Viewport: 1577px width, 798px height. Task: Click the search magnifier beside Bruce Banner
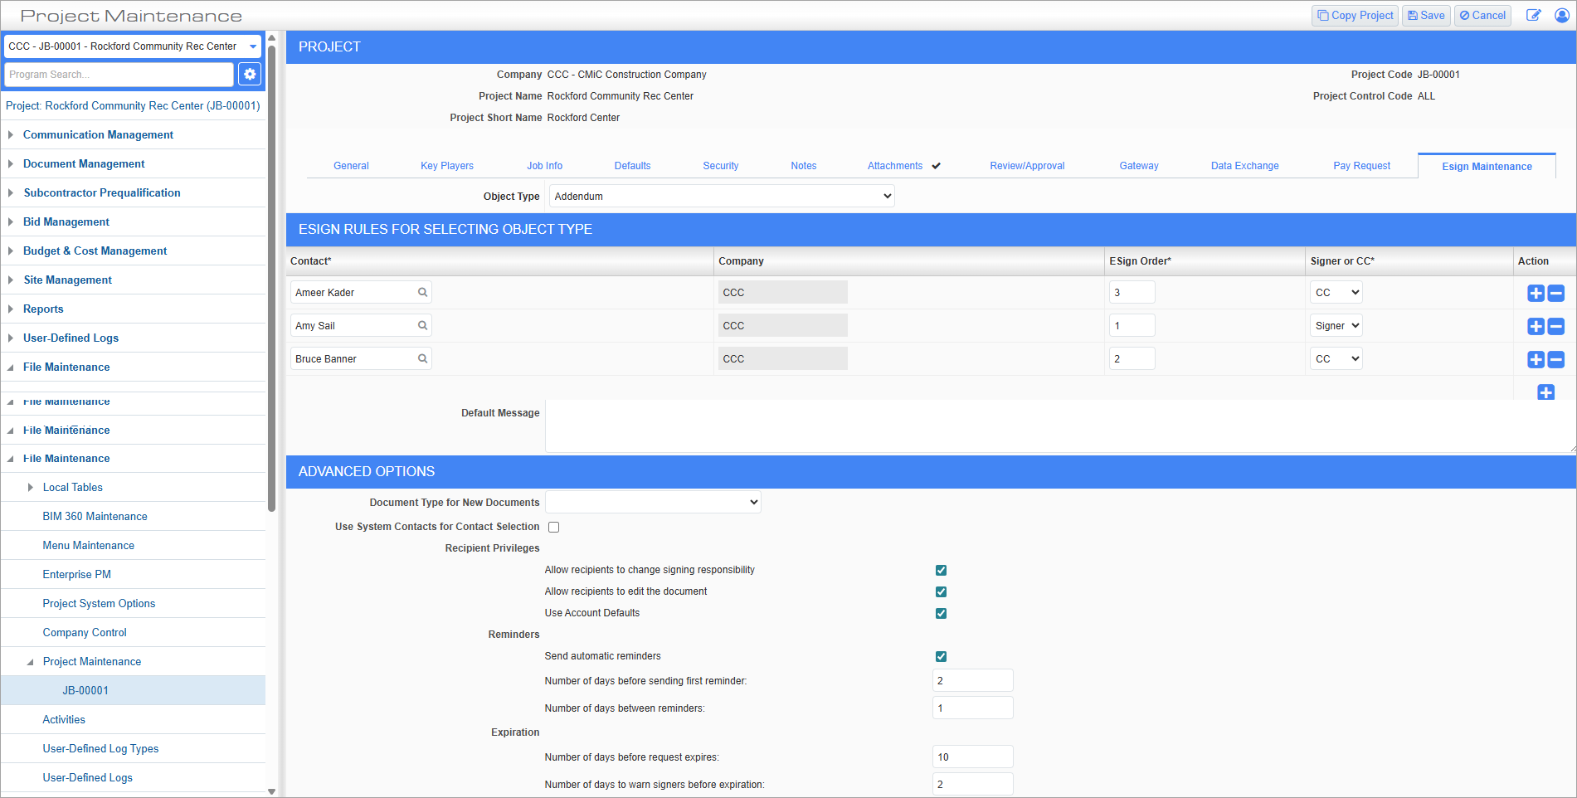[423, 358]
